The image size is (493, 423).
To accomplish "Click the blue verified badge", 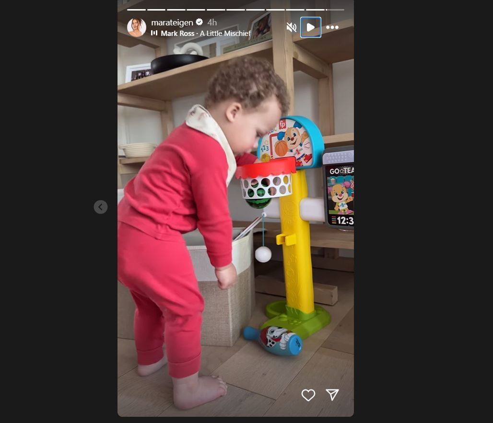I will 199,22.
